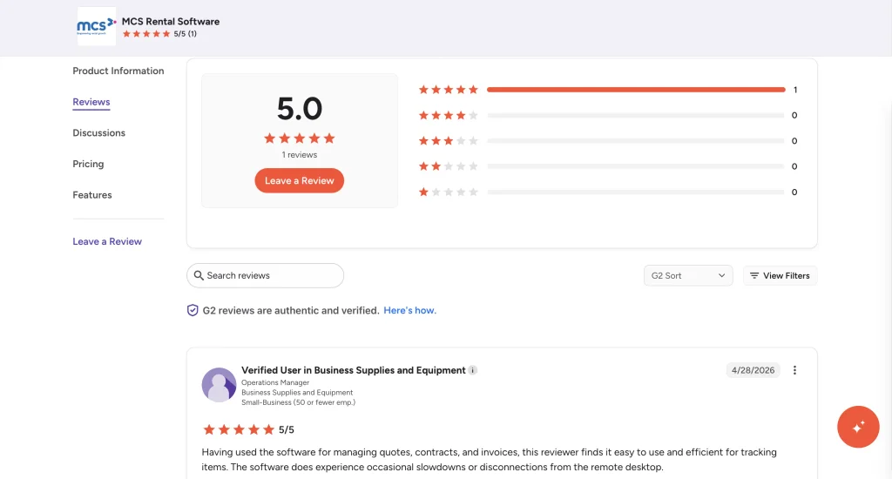The height and width of the screenshot is (479, 892).
Task: Click the reviewer avatar icon
Action: point(219,385)
